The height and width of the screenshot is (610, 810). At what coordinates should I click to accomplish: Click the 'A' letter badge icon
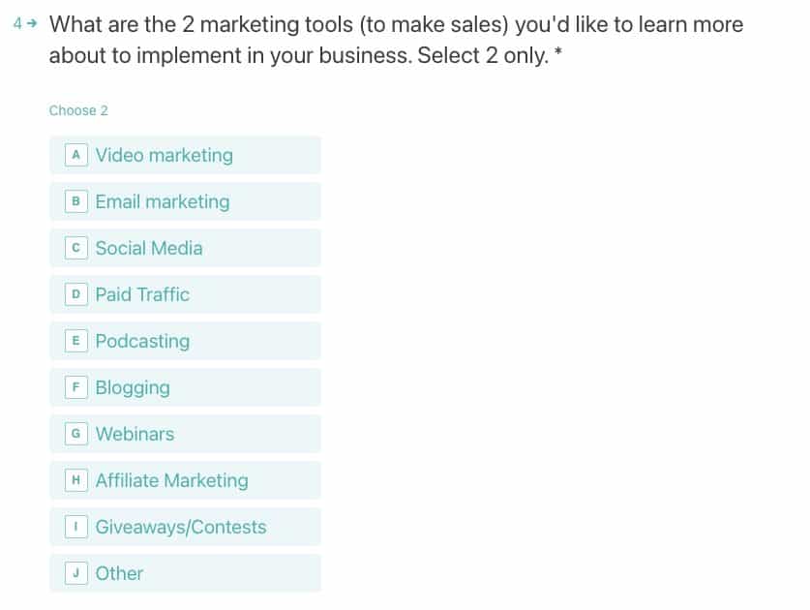(x=75, y=155)
